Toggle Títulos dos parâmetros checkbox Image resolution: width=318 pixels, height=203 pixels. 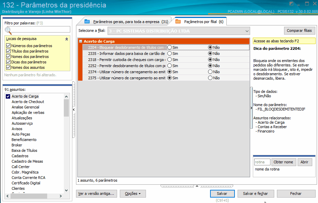pos(8,51)
